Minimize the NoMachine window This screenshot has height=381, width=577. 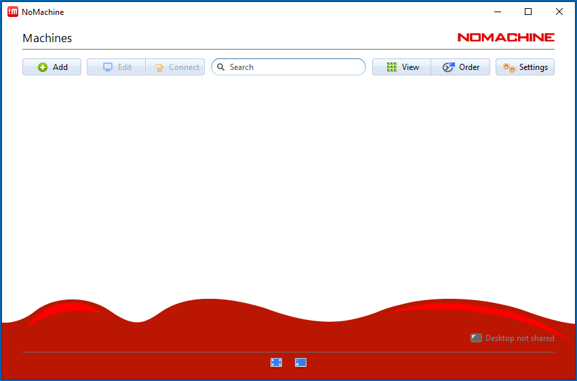pos(498,12)
